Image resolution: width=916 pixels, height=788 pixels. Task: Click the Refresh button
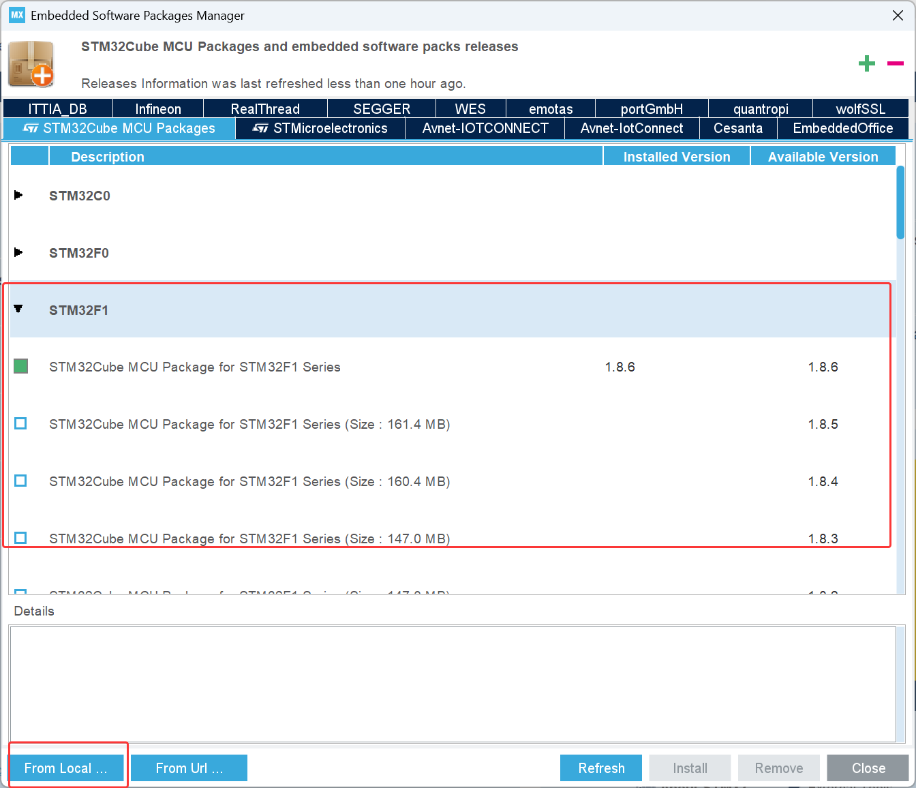(x=601, y=768)
